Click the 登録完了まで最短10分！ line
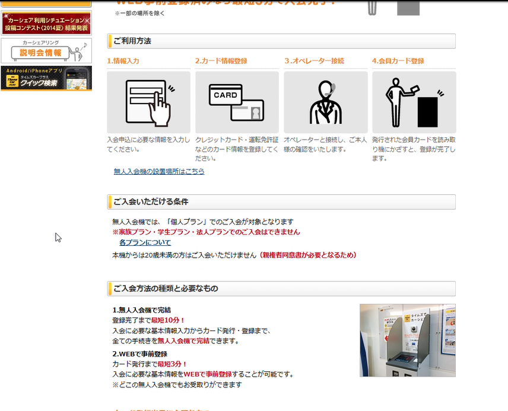The width and height of the screenshot is (508, 411). click(149, 320)
